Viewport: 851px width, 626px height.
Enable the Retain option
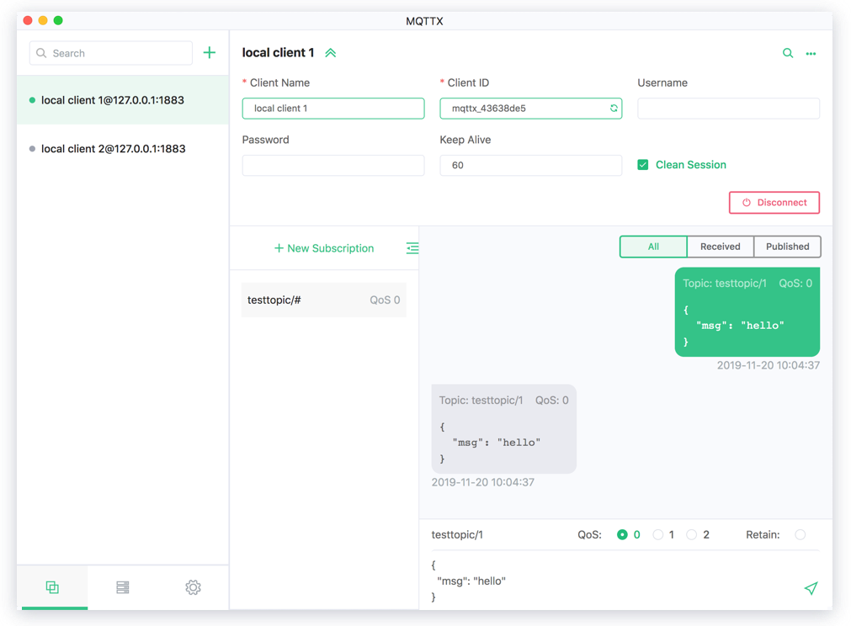coord(800,535)
